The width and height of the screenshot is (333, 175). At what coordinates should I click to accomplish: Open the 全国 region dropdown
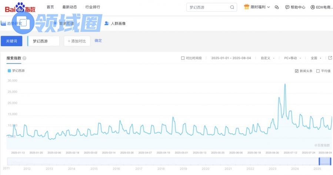coord(316,58)
